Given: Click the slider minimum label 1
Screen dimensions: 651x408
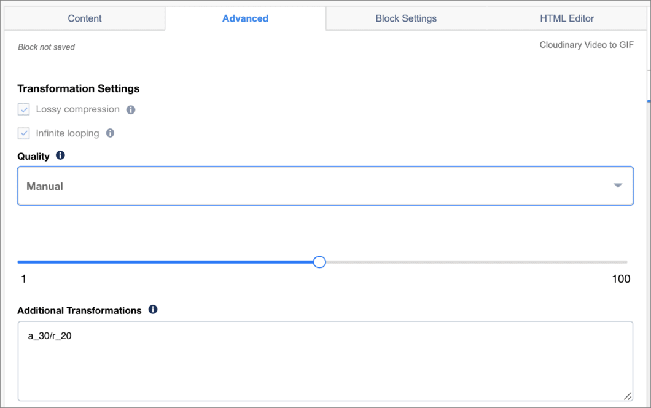Looking at the screenshot, I should [24, 279].
